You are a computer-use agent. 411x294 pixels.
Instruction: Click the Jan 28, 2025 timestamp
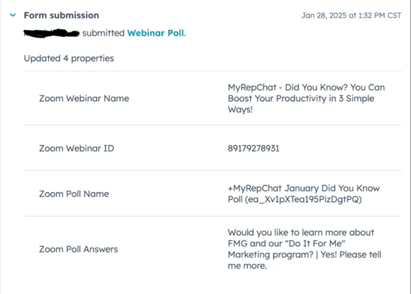(351, 16)
